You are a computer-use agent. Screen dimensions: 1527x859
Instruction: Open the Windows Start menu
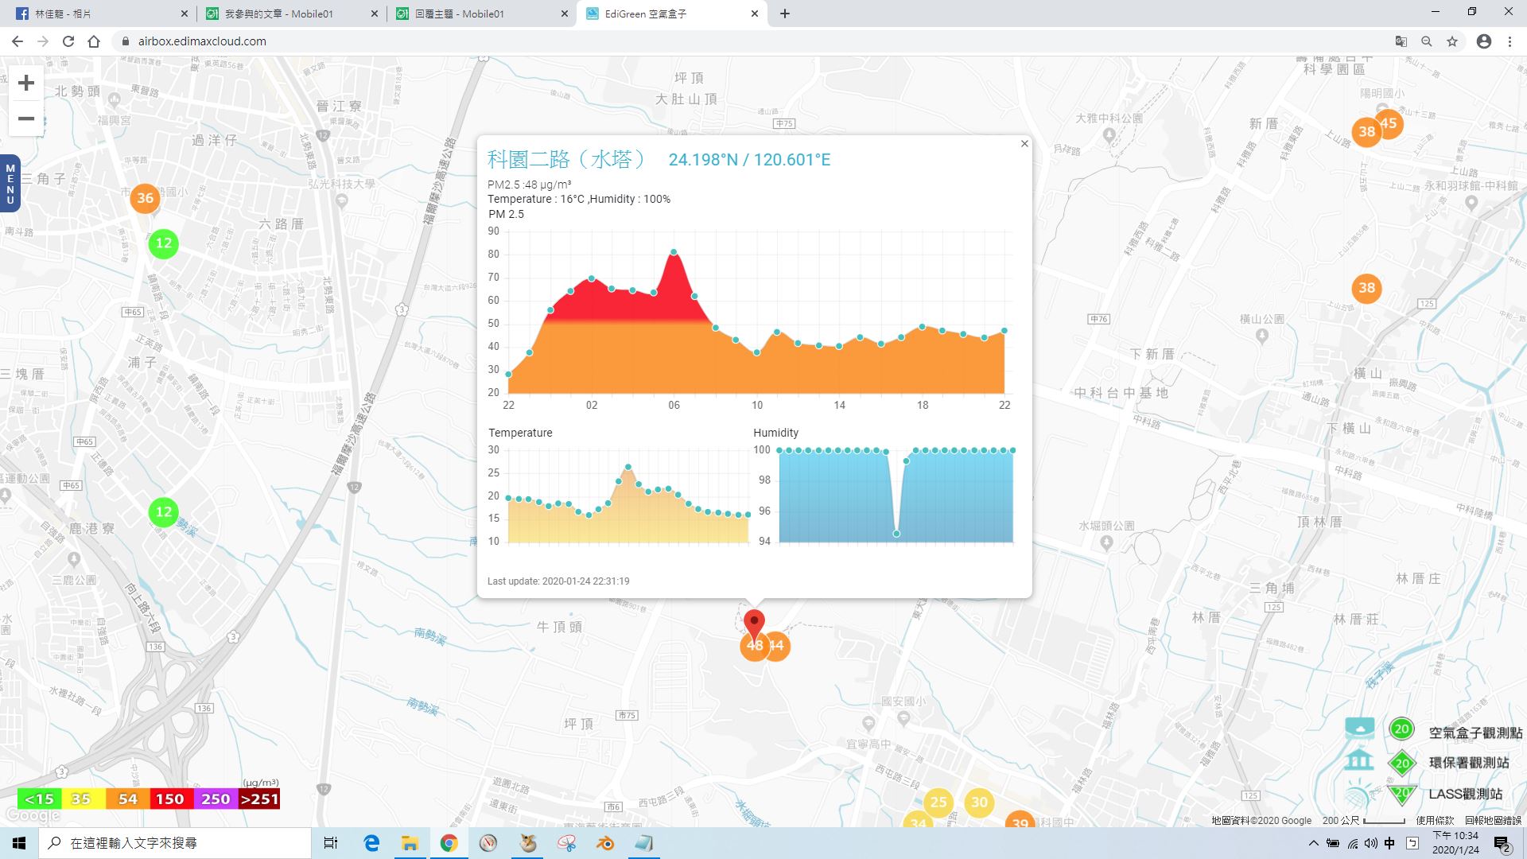coord(19,843)
